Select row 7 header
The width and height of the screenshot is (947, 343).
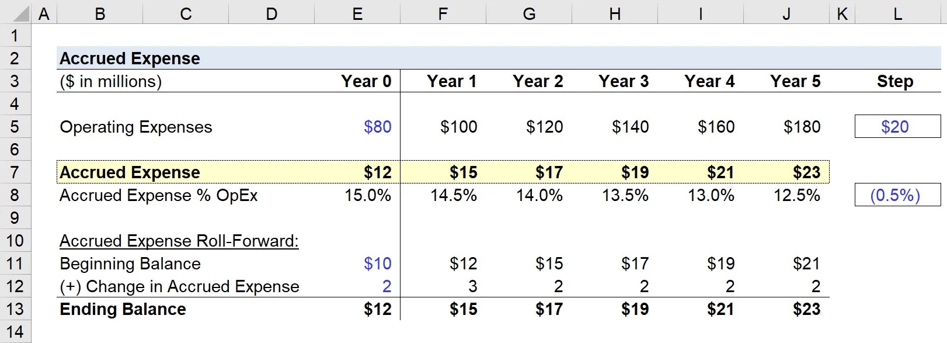tap(15, 172)
